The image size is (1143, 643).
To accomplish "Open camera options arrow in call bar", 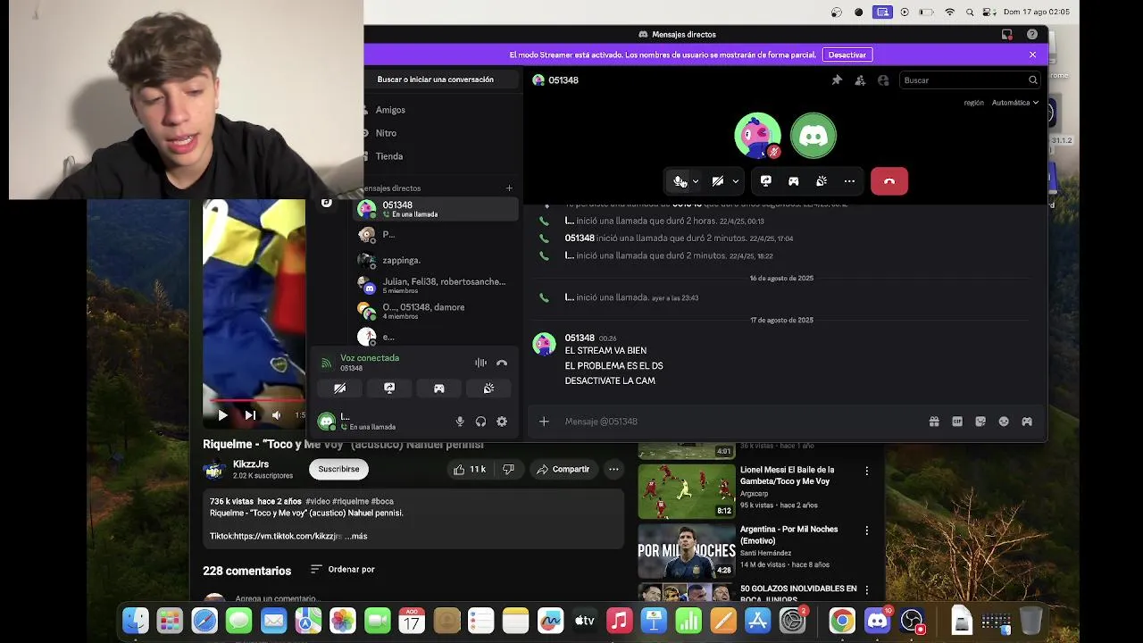I will point(736,181).
